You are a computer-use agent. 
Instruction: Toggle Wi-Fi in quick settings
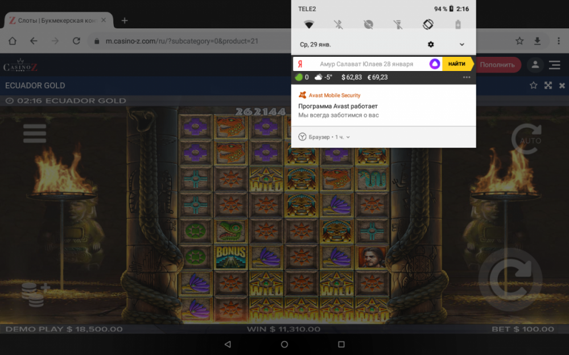point(310,25)
